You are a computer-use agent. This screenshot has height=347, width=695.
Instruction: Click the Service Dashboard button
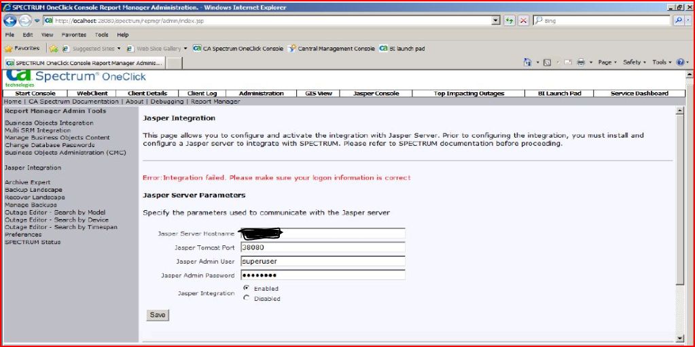coord(639,94)
